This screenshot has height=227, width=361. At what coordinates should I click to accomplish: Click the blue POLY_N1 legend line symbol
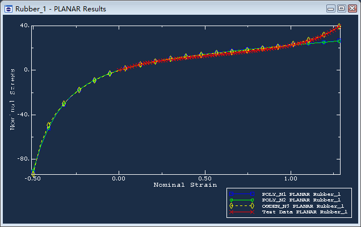coord(241,195)
